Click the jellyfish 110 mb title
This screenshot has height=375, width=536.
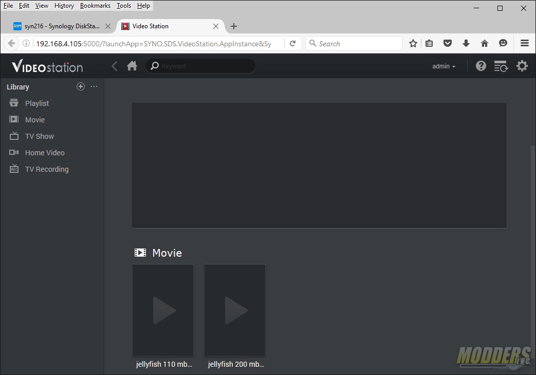(x=164, y=364)
